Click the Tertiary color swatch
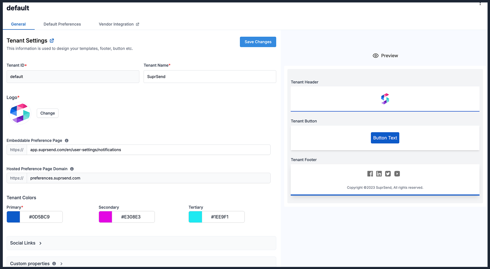The image size is (490, 269). (195, 217)
